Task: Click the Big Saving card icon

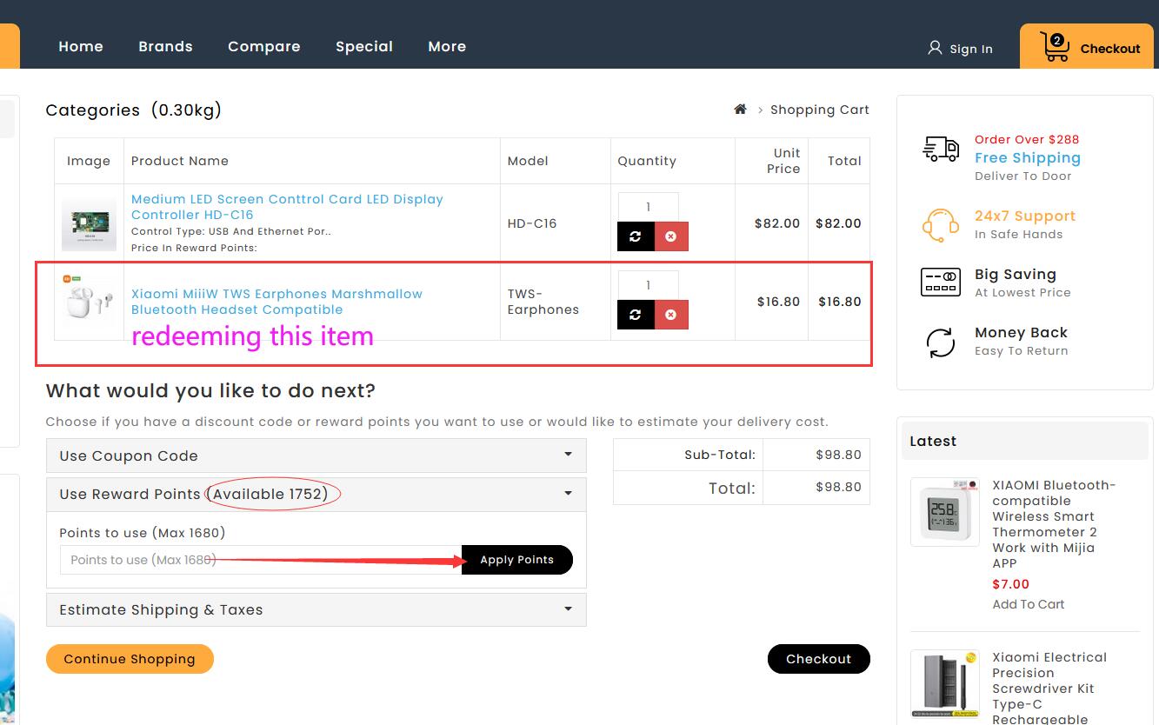Action: point(940,283)
